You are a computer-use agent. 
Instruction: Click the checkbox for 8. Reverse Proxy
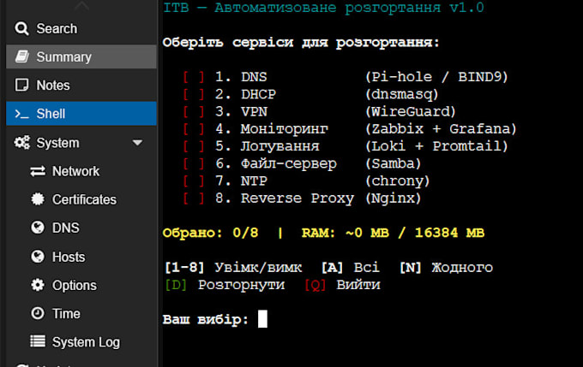(x=194, y=198)
